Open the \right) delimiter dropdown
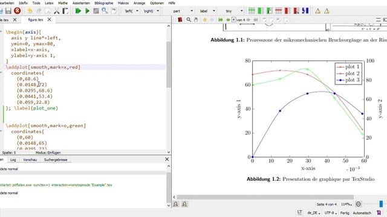 [x=158, y=11]
